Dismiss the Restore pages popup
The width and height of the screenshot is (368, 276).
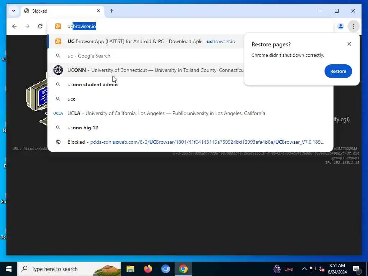coord(349,44)
